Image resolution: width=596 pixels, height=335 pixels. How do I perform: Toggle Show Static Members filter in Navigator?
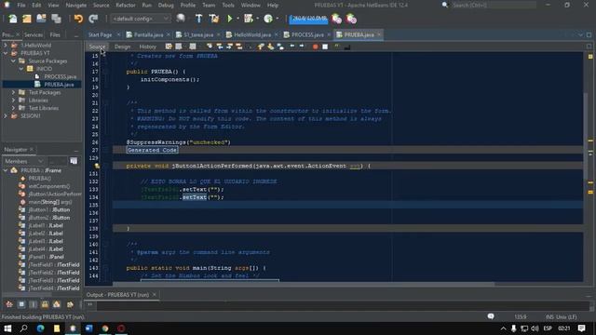[x=34, y=304]
